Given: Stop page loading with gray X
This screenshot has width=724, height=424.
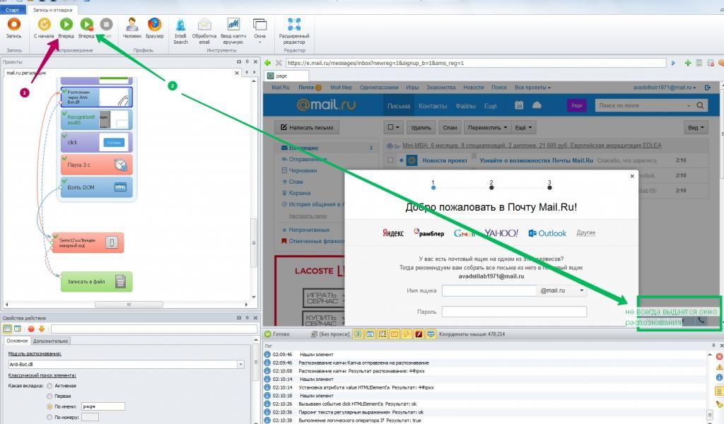Looking at the screenshot, I should tap(279, 63).
